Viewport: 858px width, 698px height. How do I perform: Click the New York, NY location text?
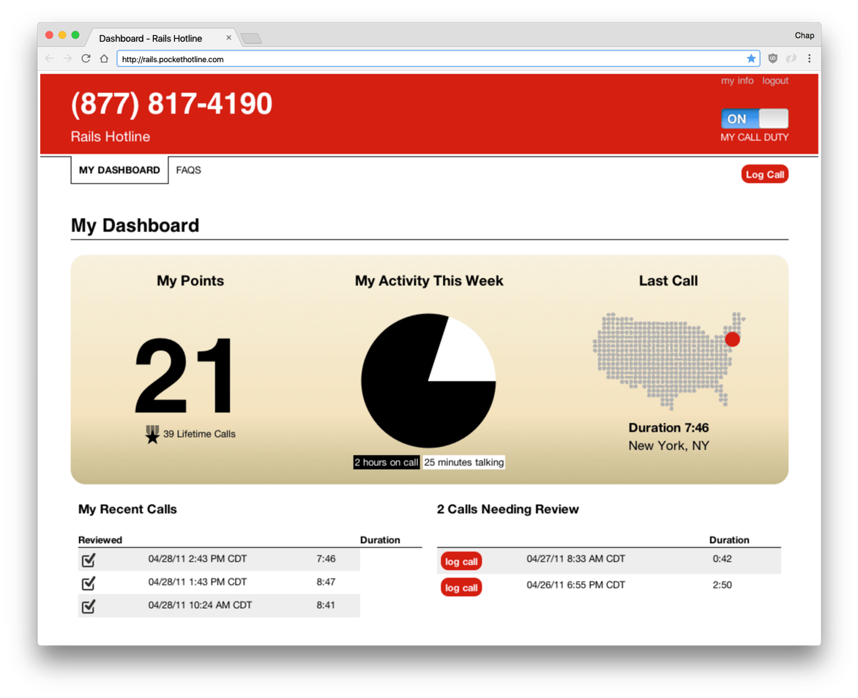pos(668,446)
